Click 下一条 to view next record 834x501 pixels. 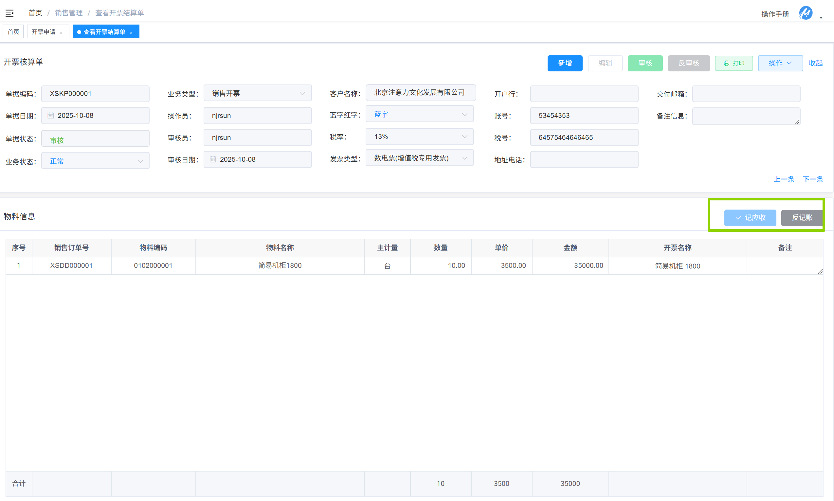(812, 179)
